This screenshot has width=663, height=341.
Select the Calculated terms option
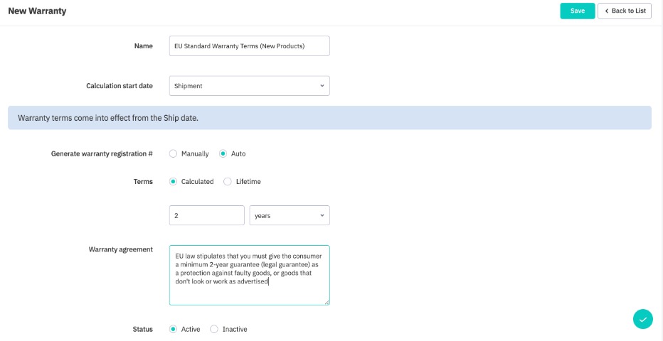tap(174, 182)
